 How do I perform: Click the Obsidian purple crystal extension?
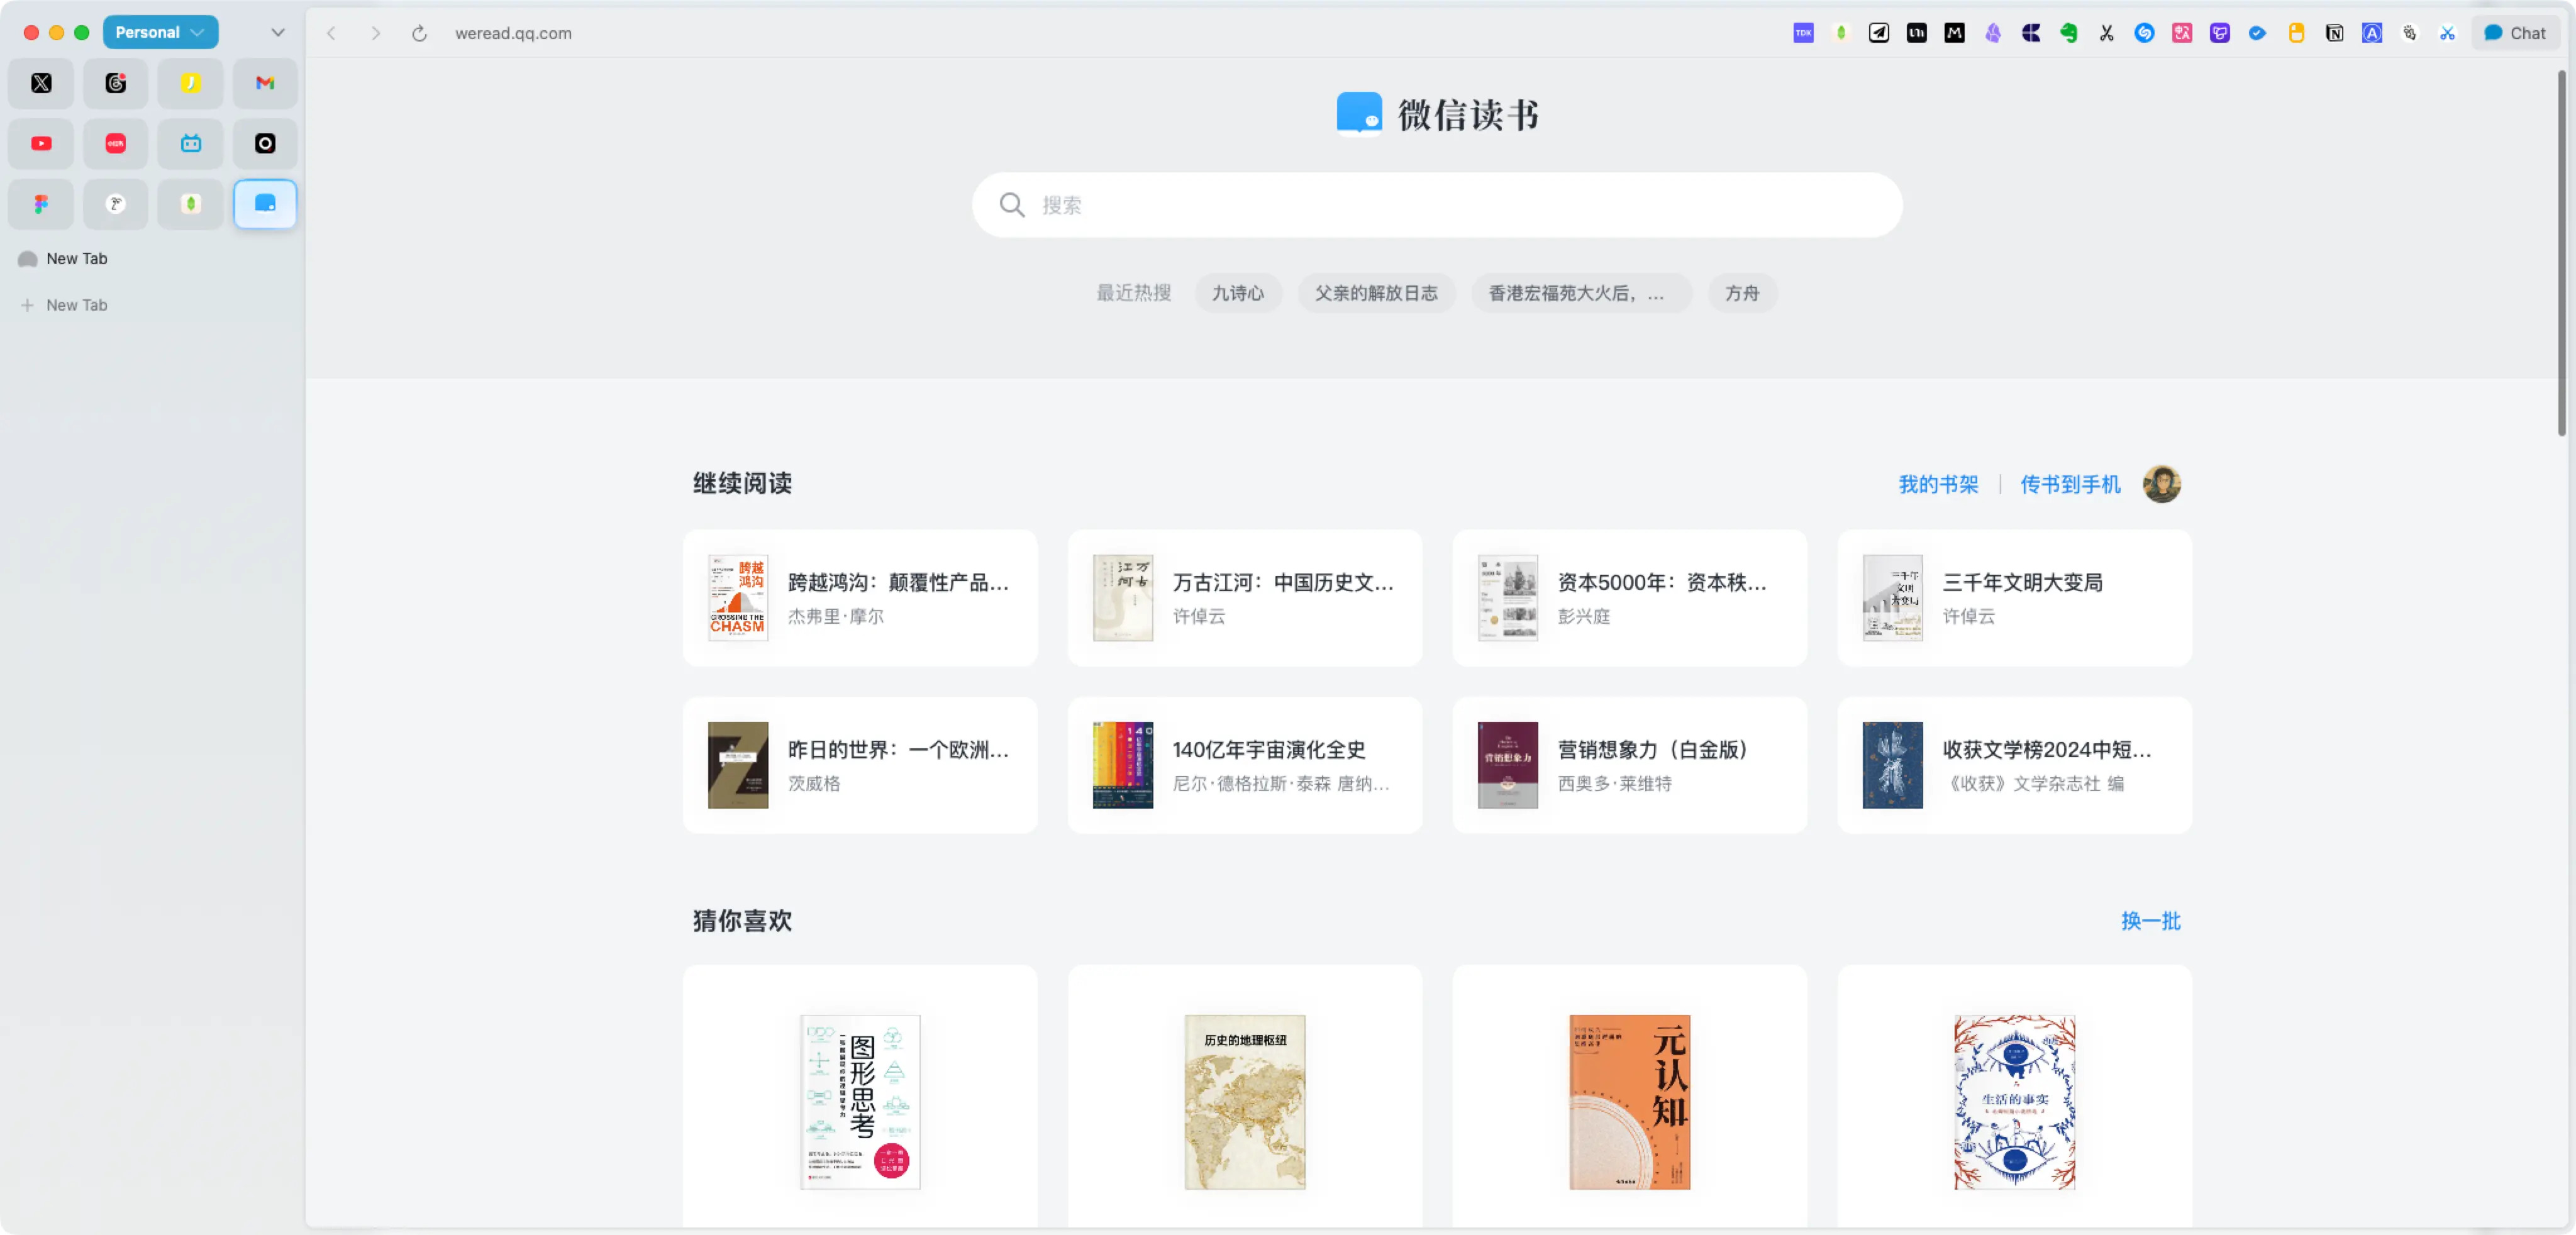click(1992, 33)
